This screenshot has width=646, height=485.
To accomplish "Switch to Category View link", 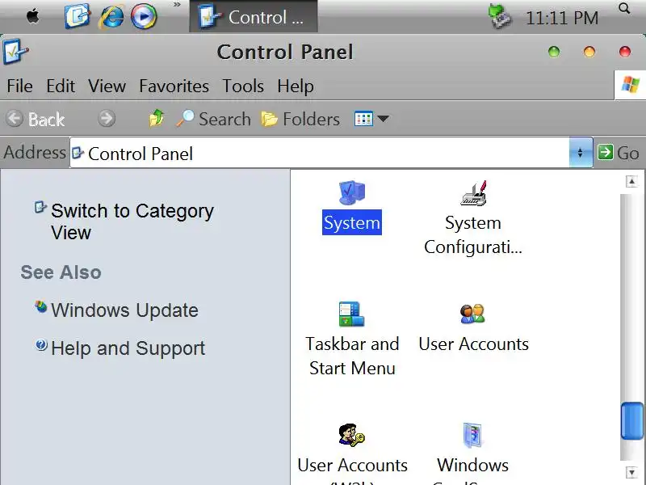I will (132, 221).
